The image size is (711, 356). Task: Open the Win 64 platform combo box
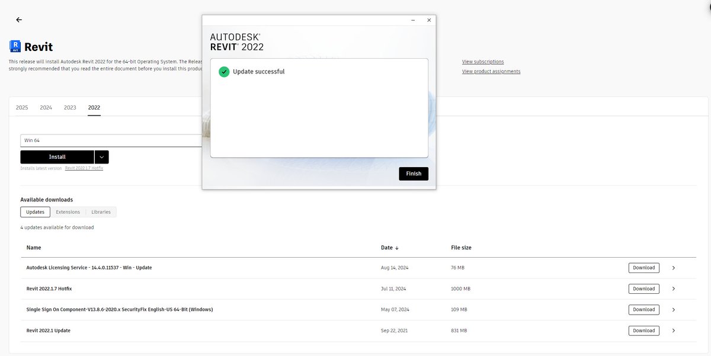pos(111,140)
